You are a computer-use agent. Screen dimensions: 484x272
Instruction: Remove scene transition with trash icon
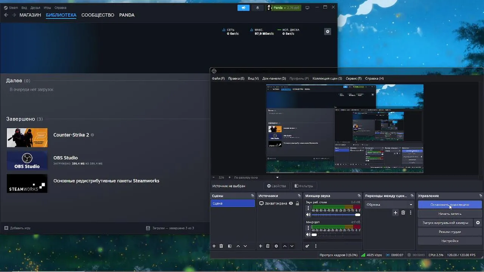(403, 213)
